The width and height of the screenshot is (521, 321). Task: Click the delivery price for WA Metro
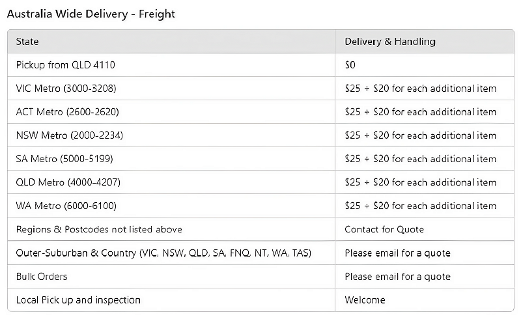pos(420,206)
